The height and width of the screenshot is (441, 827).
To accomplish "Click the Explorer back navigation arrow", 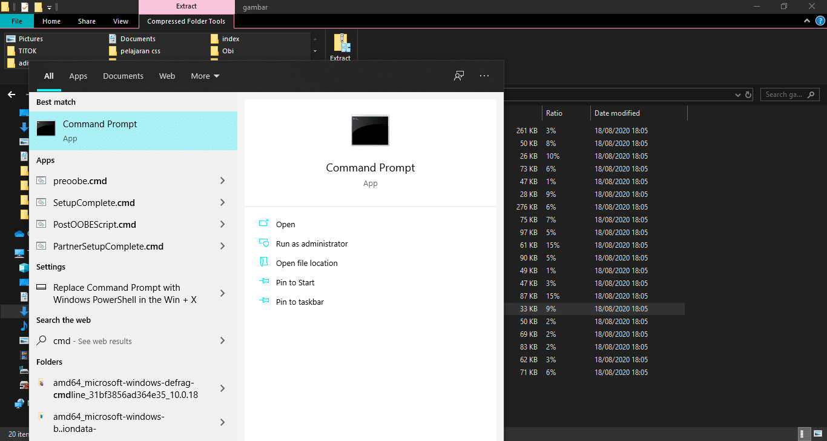I will [11, 94].
